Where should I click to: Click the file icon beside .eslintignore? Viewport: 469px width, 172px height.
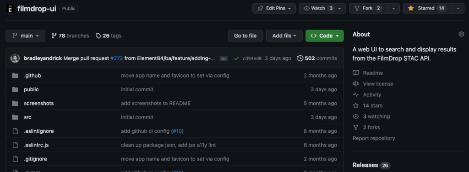pos(15,131)
